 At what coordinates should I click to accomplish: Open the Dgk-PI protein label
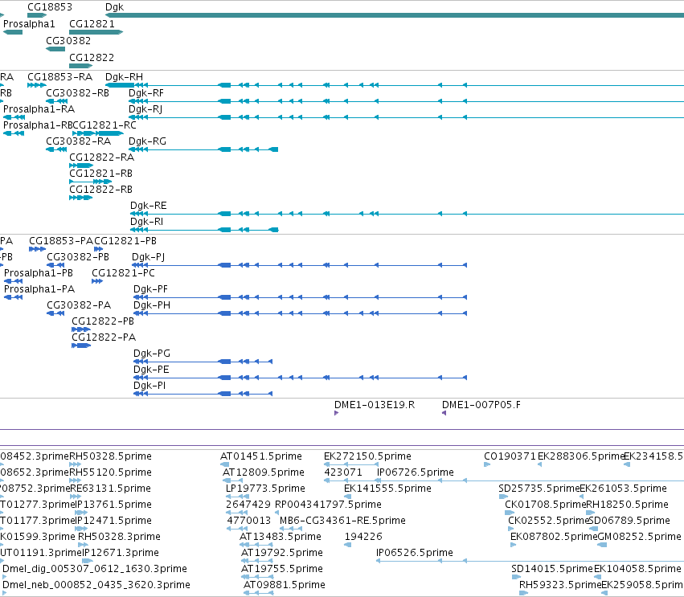pos(149,386)
